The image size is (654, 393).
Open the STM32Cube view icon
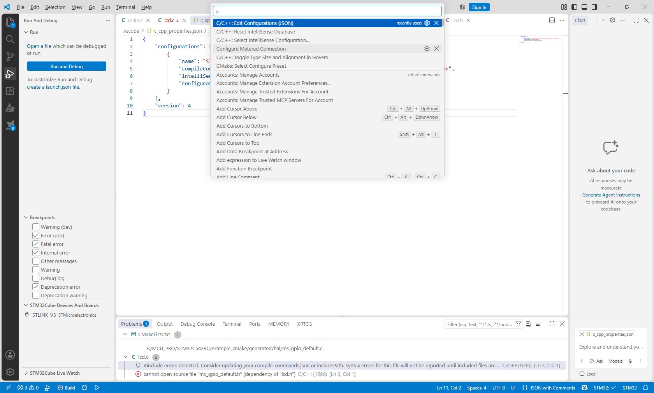coord(10,125)
